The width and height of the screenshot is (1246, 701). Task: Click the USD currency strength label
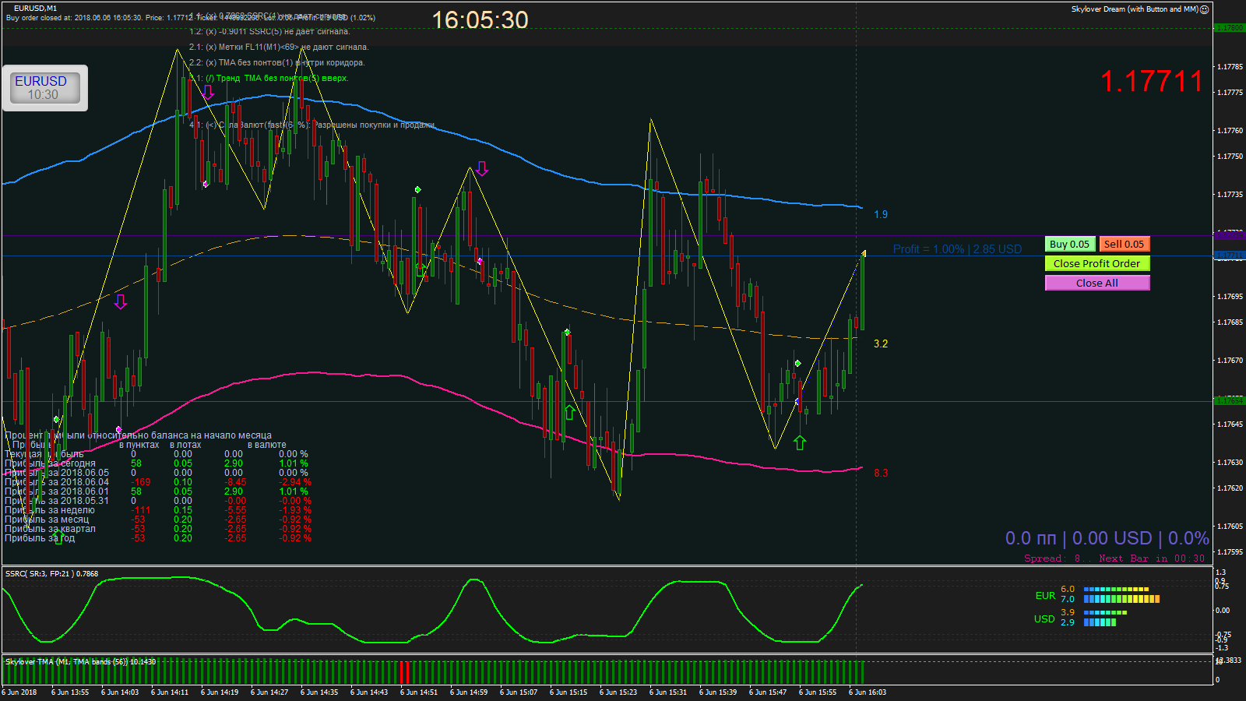(1044, 618)
